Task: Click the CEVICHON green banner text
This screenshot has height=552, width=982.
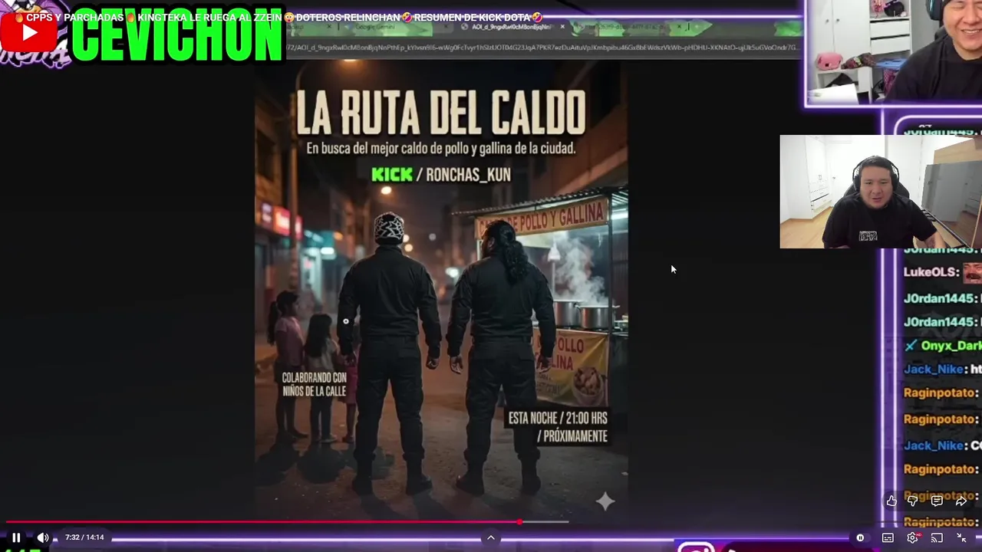Action: (x=177, y=36)
